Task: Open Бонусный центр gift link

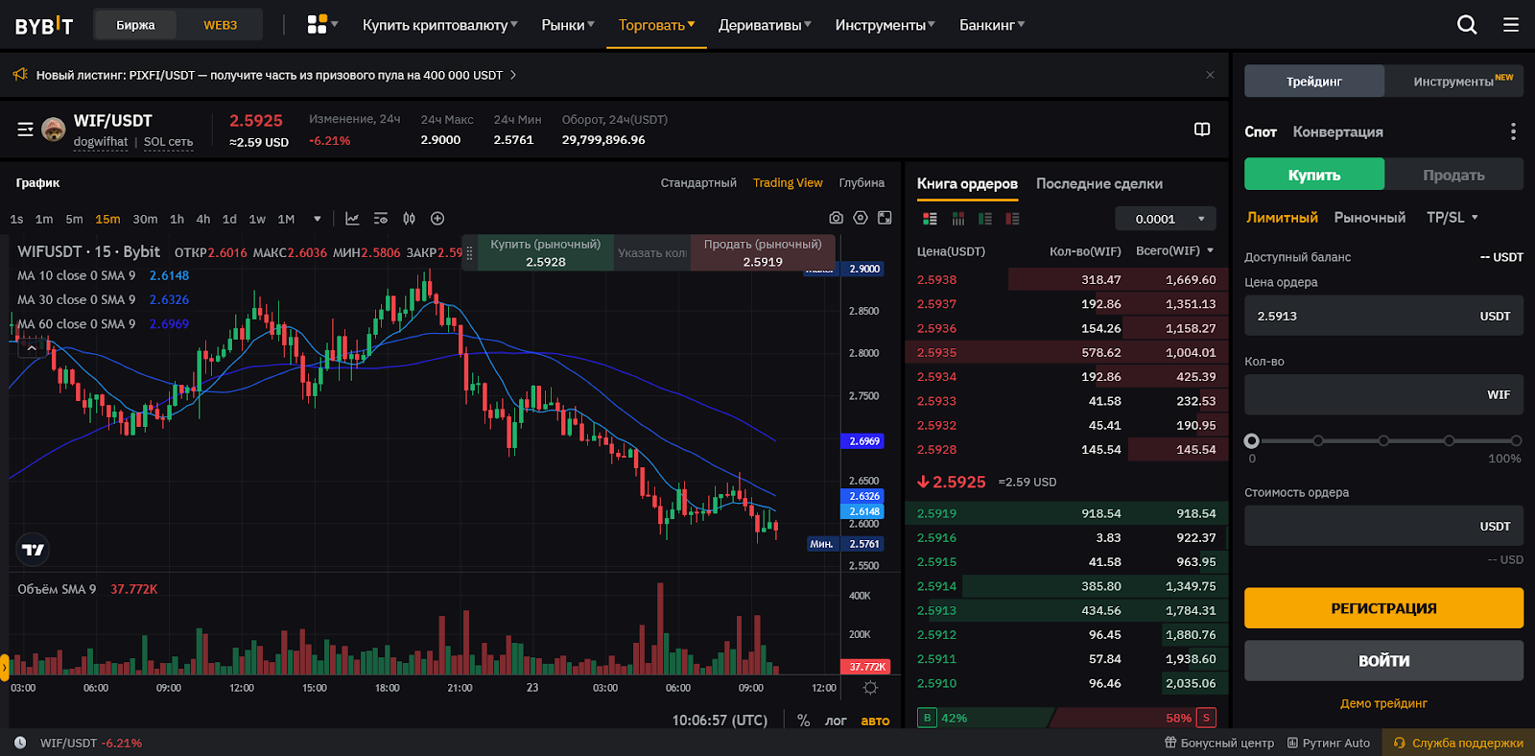Action: click(1219, 743)
